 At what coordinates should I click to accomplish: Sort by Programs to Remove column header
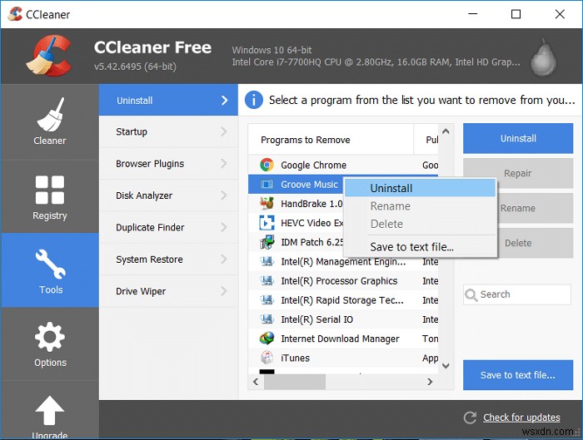point(331,140)
